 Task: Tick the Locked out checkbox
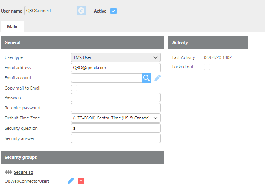(x=207, y=67)
